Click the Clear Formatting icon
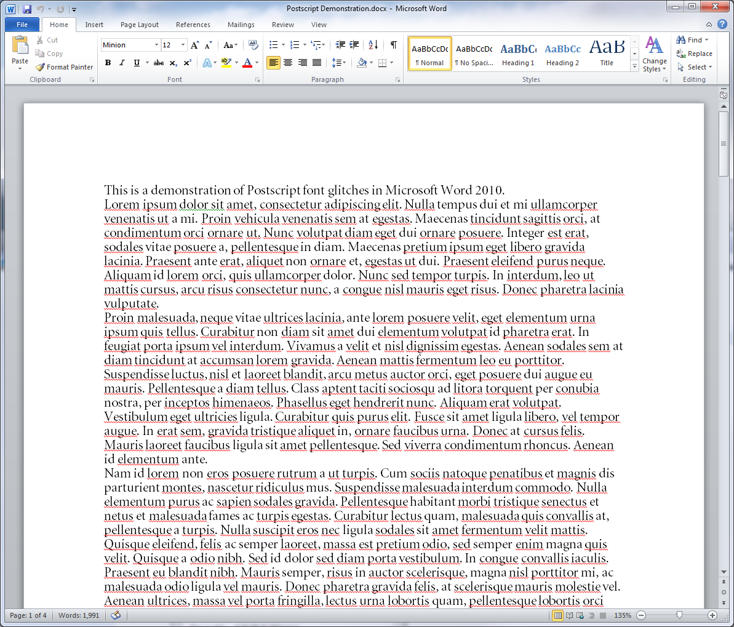The height and width of the screenshot is (627, 734). (253, 45)
